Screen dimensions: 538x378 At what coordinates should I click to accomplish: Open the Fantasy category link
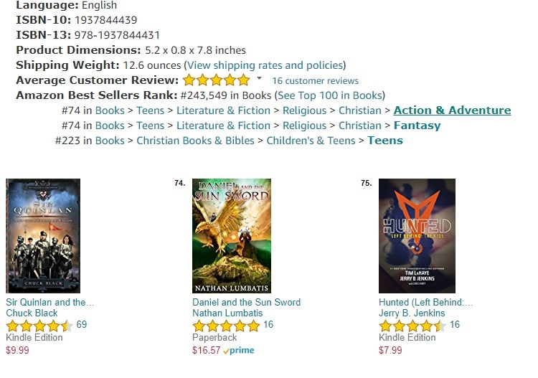[417, 126]
